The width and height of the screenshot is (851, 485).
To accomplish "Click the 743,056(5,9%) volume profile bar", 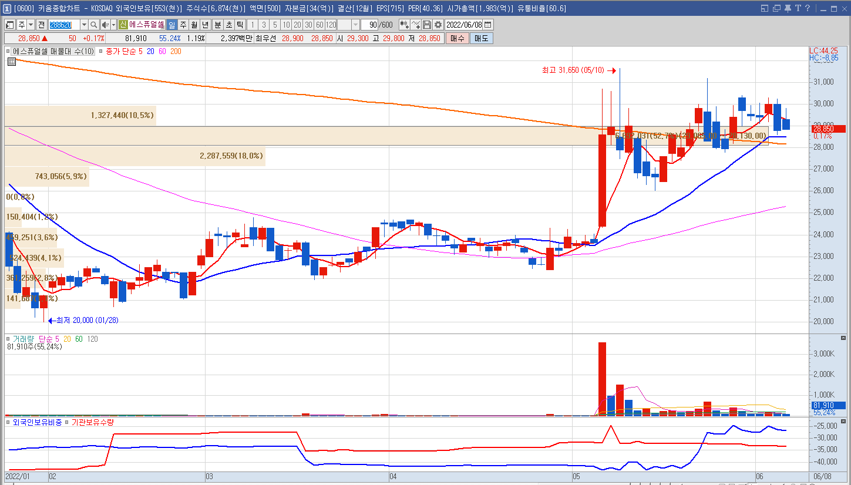I will (47, 176).
